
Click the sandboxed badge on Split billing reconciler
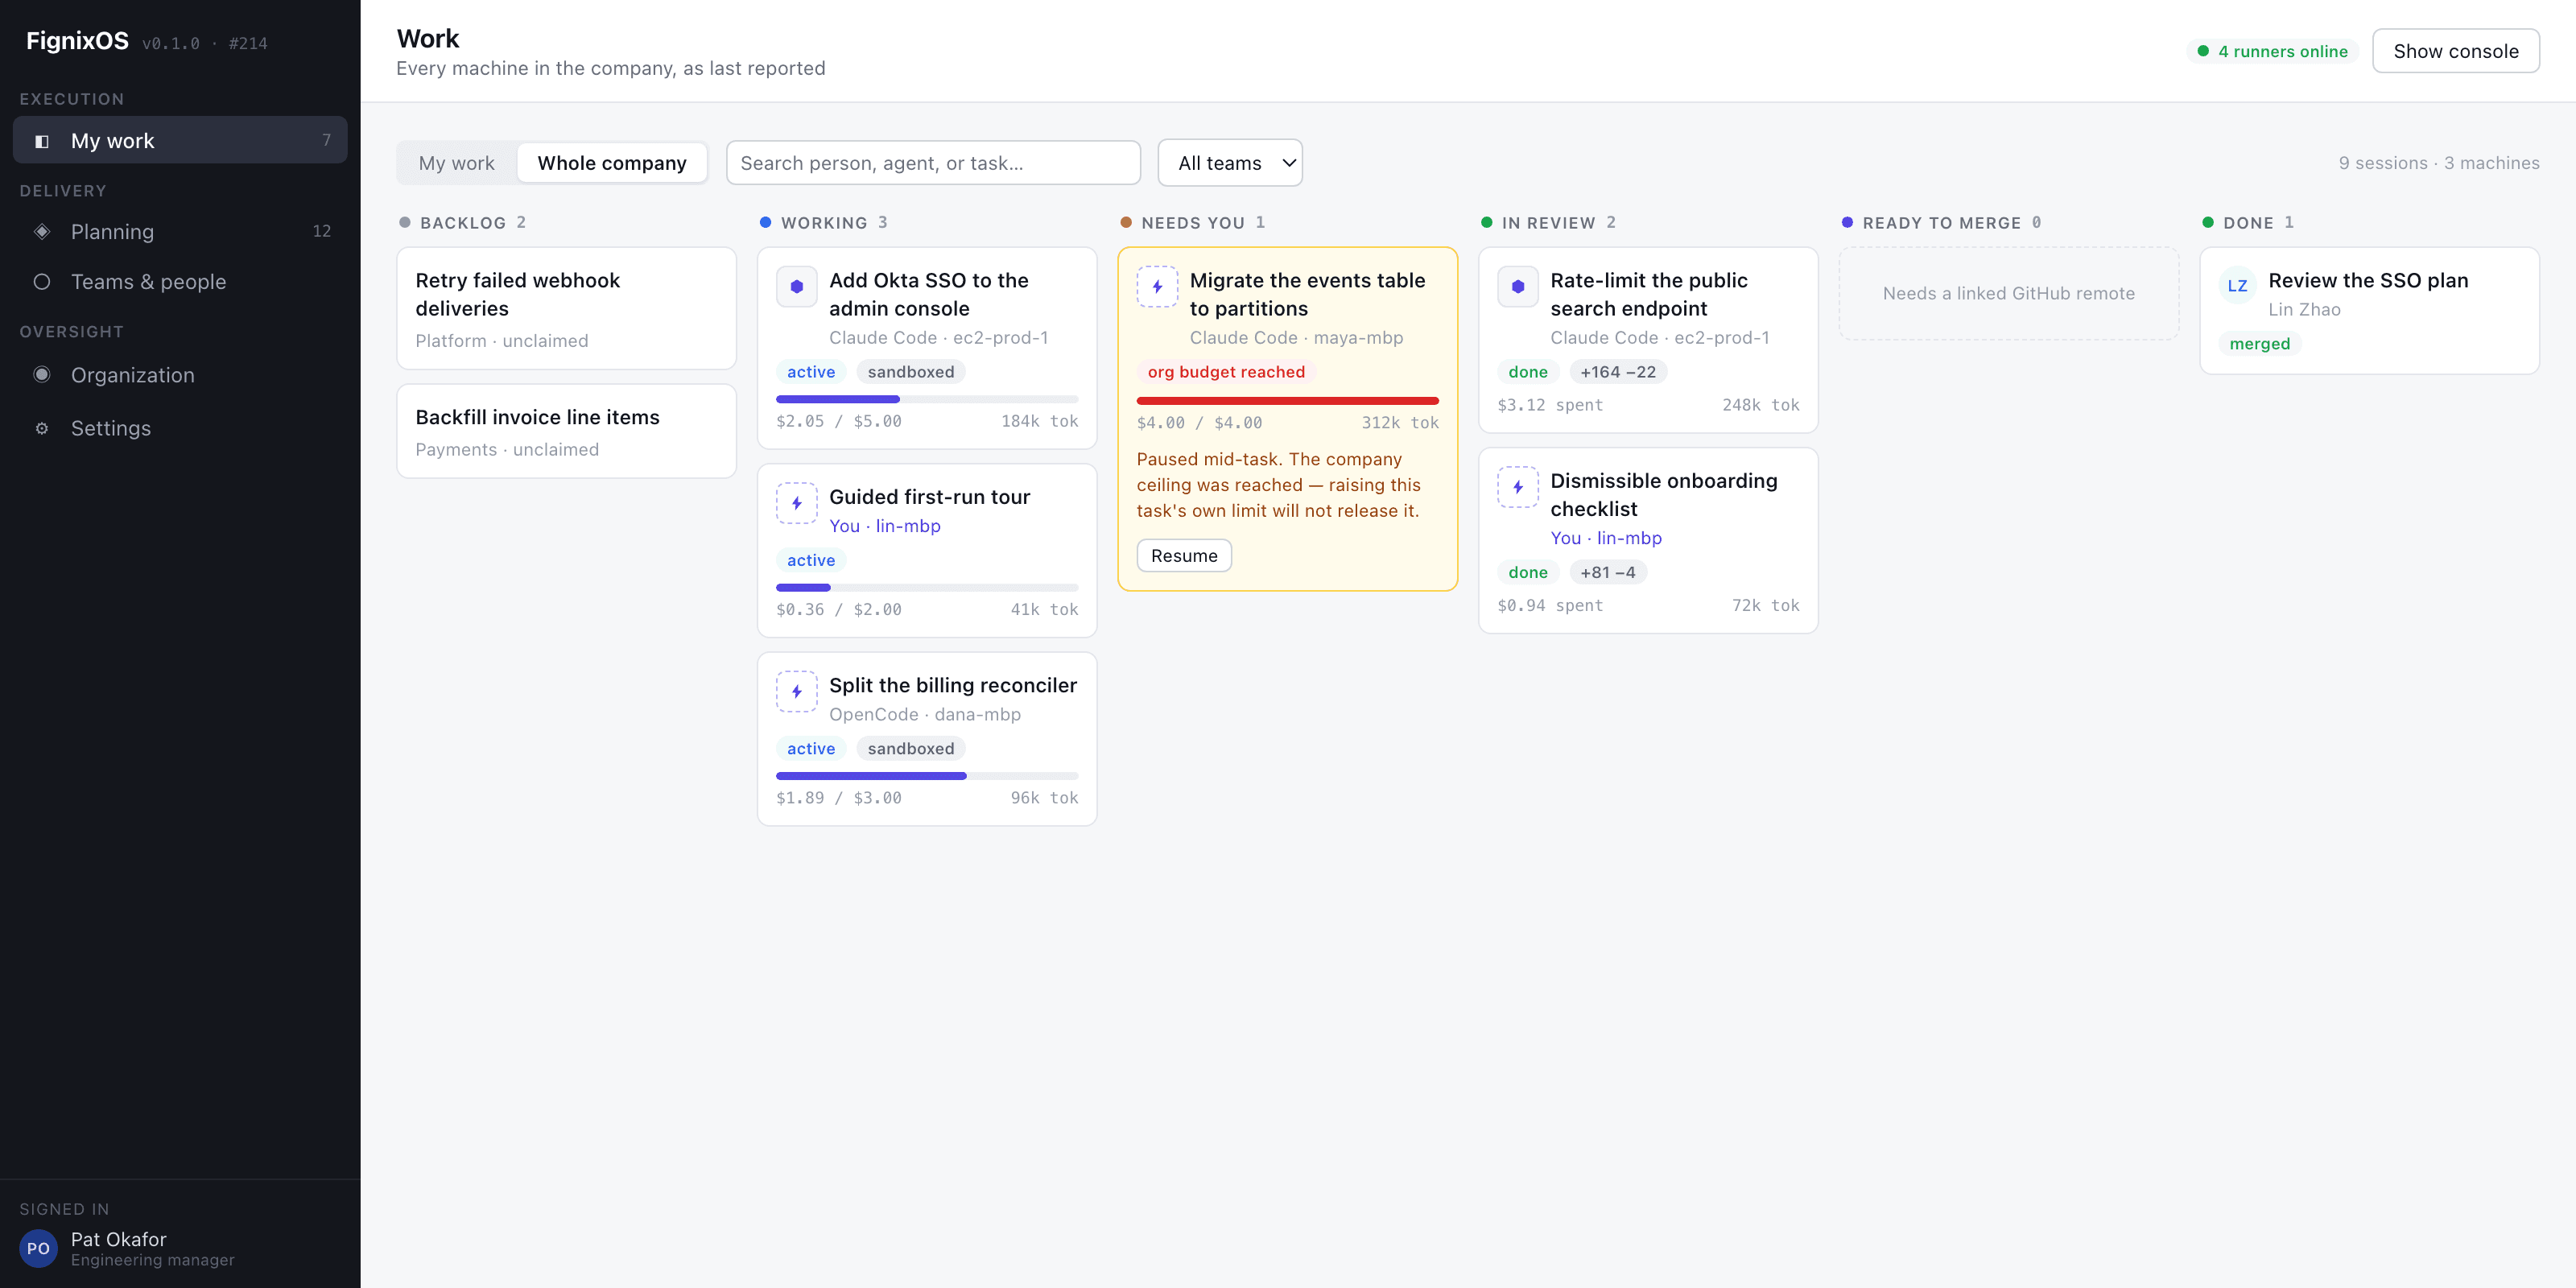(910, 748)
